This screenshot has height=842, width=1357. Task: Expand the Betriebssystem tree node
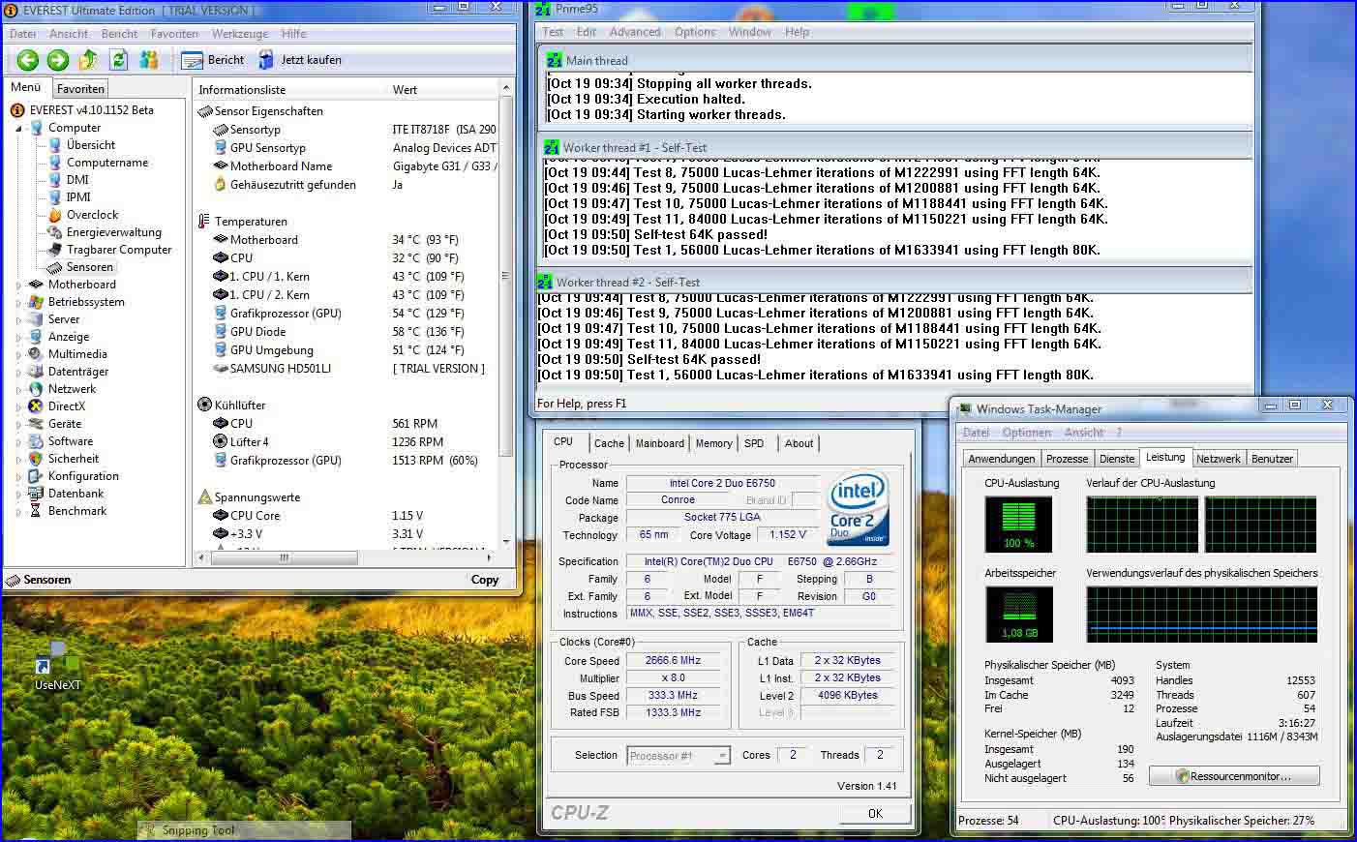(x=18, y=302)
